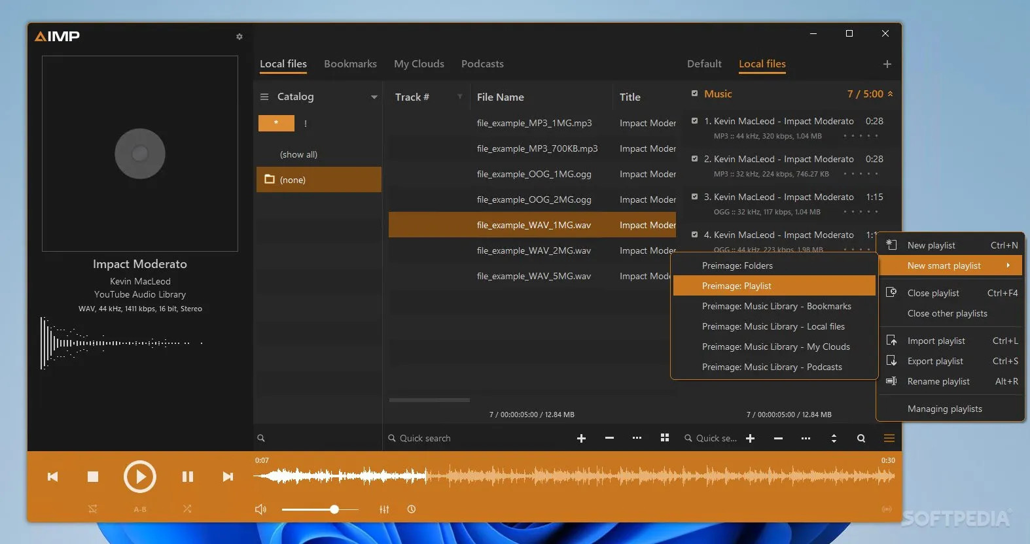Adjust the volume slider handle
The image size is (1030, 544).
334,509
